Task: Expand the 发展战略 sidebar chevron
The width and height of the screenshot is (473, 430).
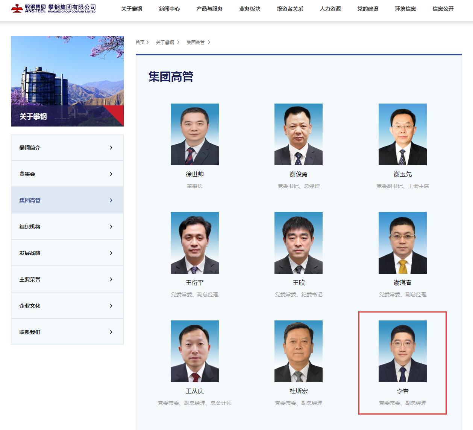Action: pyautogui.click(x=111, y=253)
